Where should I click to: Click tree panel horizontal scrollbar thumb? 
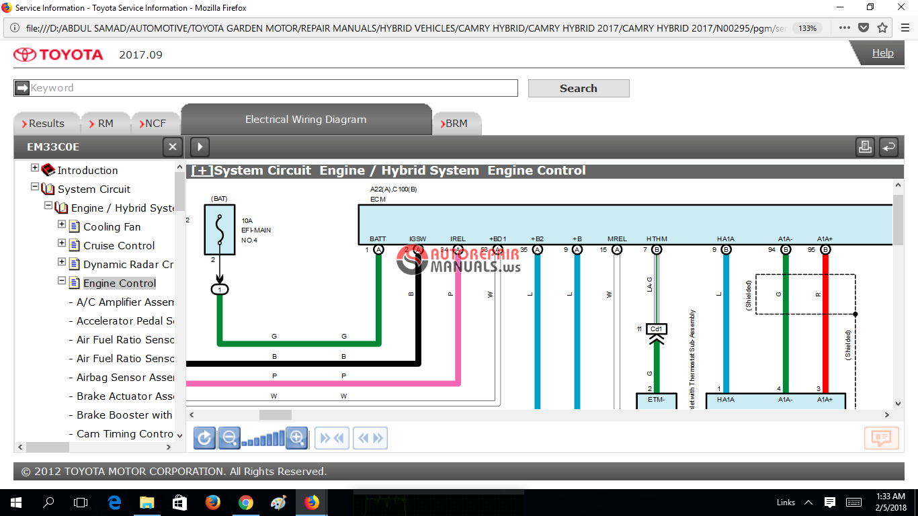tap(48, 447)
